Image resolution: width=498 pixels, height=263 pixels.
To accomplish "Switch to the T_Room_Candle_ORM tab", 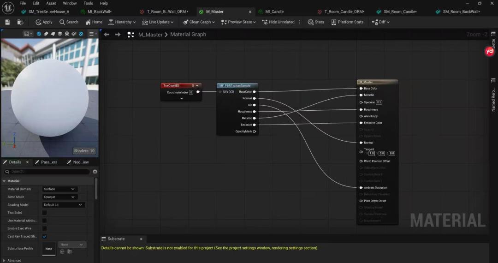I will click(x=344, y=12).
